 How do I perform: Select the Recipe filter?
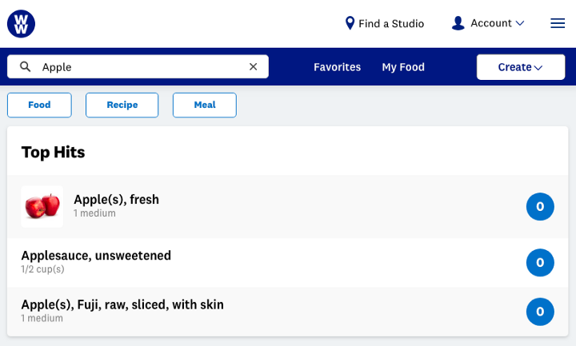click(122, 105)
